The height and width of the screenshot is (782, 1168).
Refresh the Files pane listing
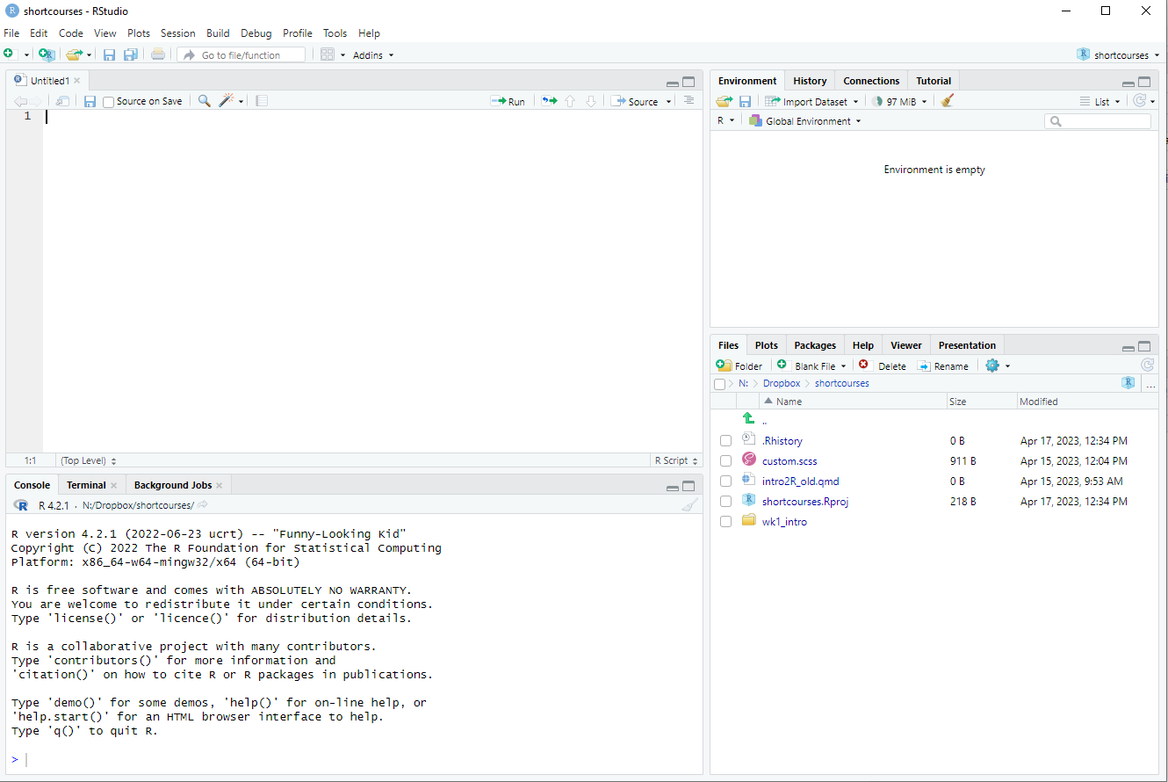(x=1147, y=366)
